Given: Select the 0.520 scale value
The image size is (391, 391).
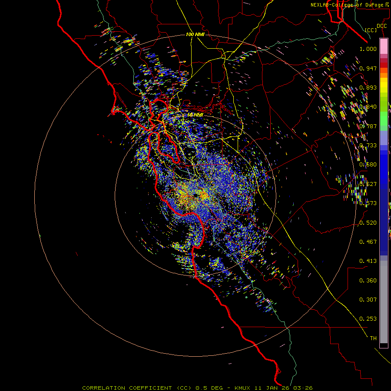Looking at the screenshot, I should 368,223.
